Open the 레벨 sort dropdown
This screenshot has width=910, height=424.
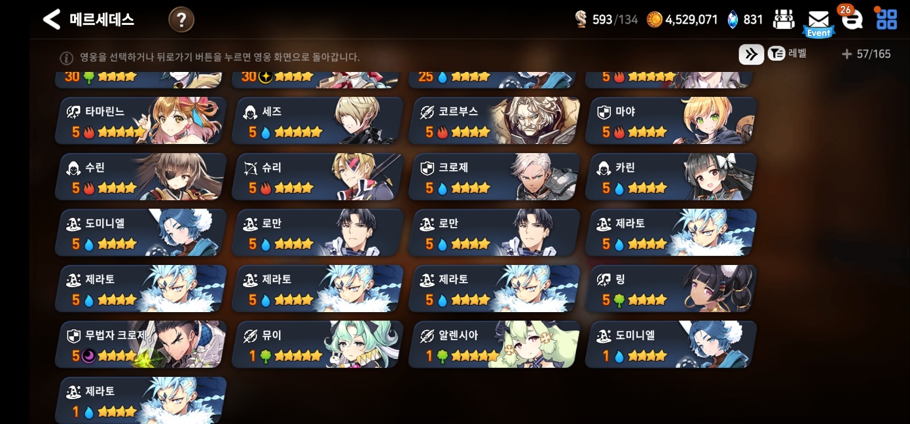[x=787, y=54]
